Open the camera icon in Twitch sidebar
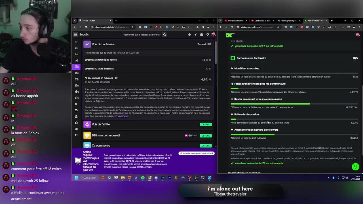This screenshot has width=363, height=204. click(76, 110)
